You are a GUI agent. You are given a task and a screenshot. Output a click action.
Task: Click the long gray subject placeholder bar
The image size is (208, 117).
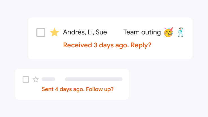(x=93, y=80)
